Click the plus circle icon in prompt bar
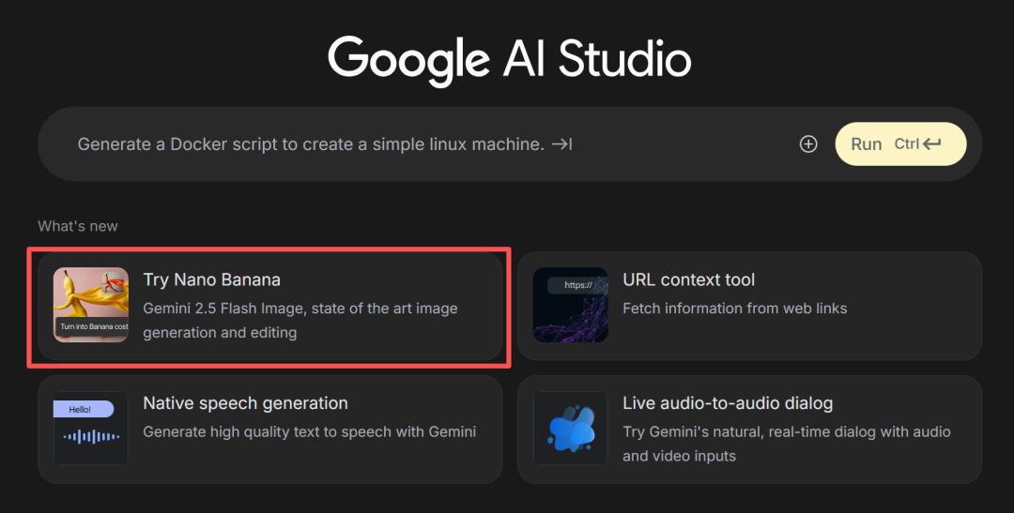 808,143
